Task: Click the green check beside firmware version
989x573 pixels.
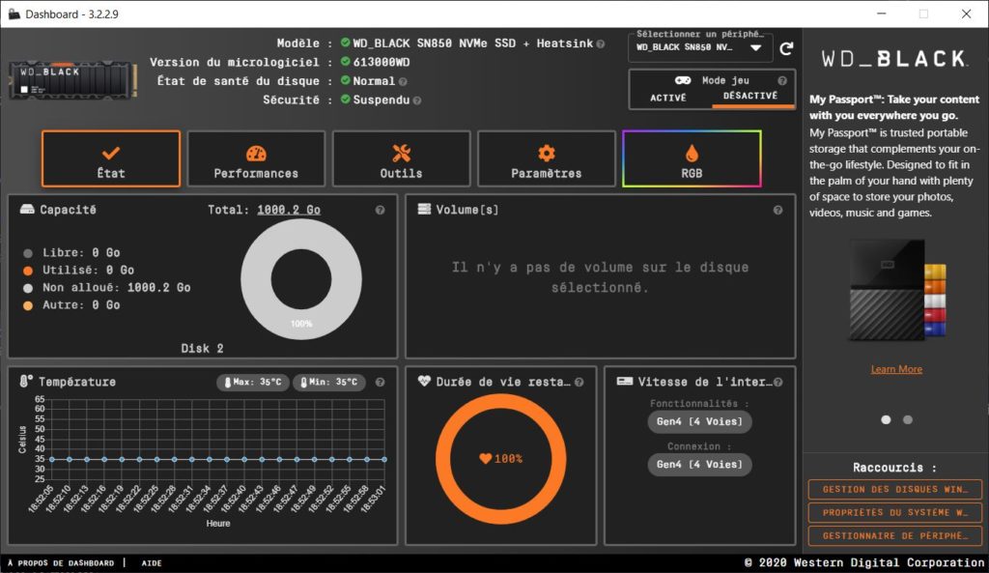Action: 345,61
